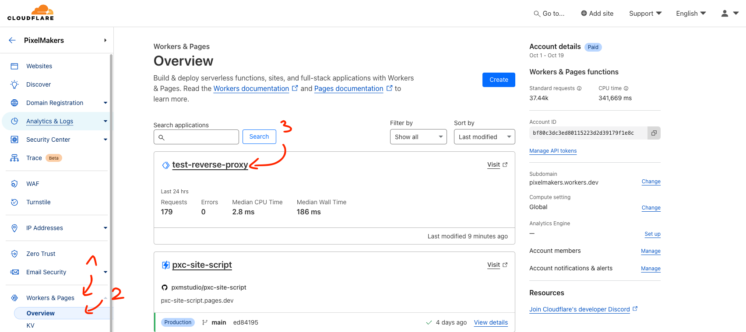The height and width of the screenshot is (332, 746).
Task: Open the Sort by Last modified dropdown
Action: coord(484,137)
